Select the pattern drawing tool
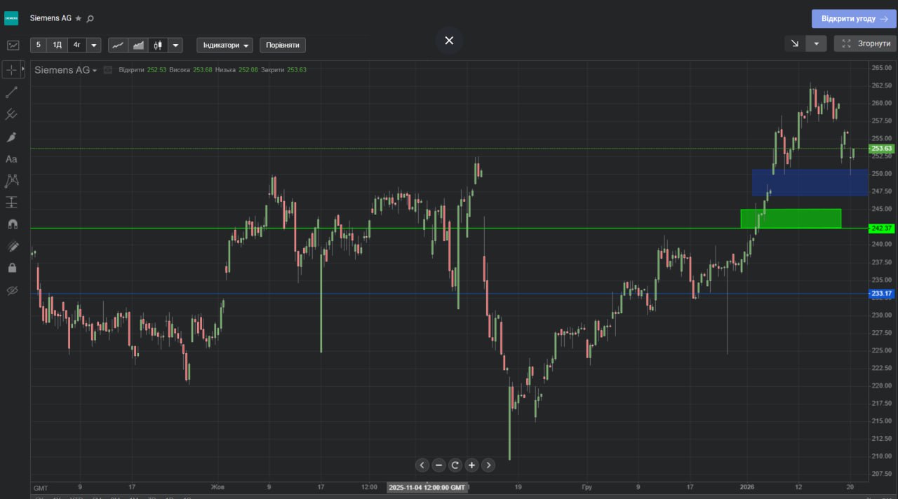 point(11,181)
